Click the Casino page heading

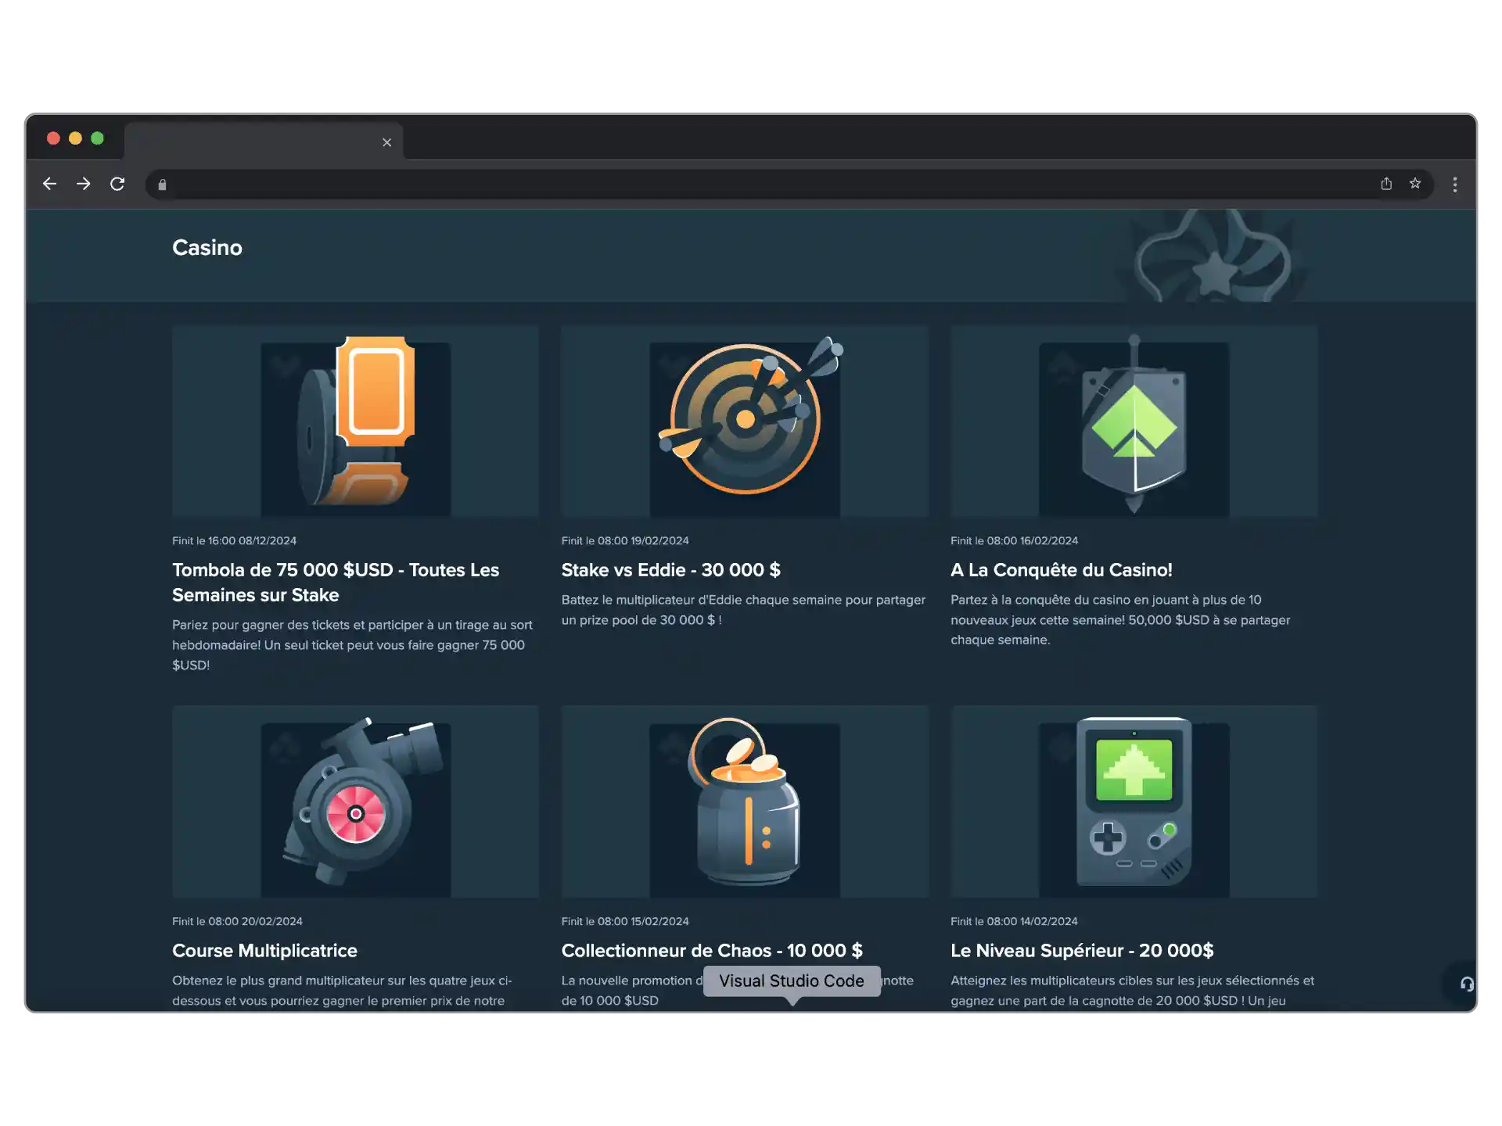[207, 248]
